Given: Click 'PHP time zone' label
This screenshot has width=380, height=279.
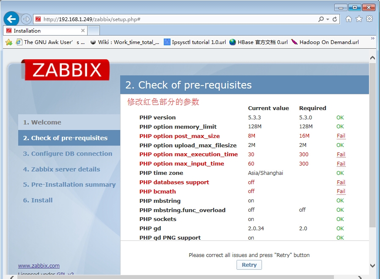Looking at the screenshot, I should 161,173.
